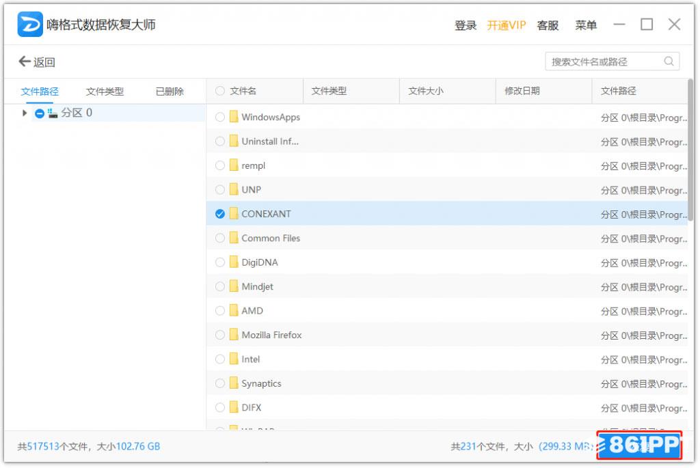Click the WindowsApps folder icon
This screenshot has width=700, height=468.
click(x=234, y=117)
